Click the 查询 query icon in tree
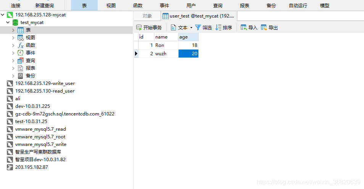 [x=21, y=61]
